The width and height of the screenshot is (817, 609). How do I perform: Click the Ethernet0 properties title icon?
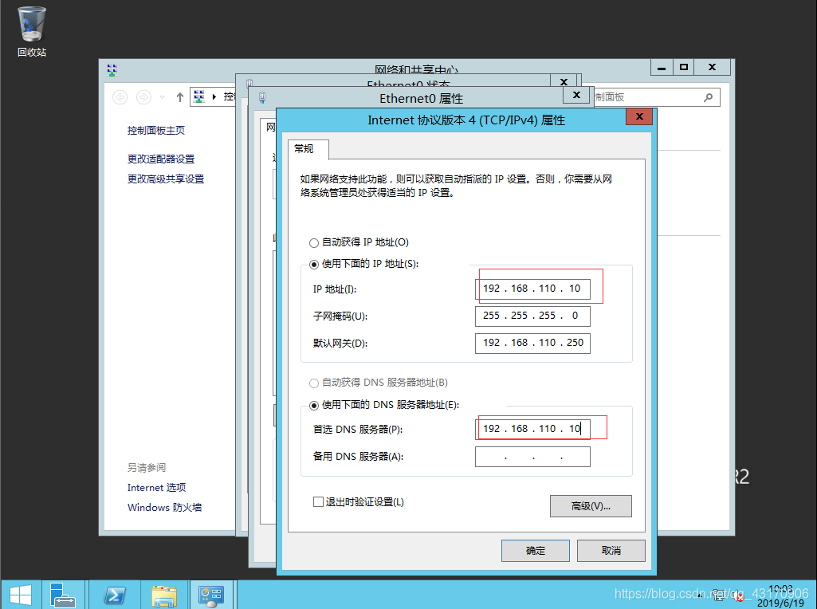[x=262, y=98]
